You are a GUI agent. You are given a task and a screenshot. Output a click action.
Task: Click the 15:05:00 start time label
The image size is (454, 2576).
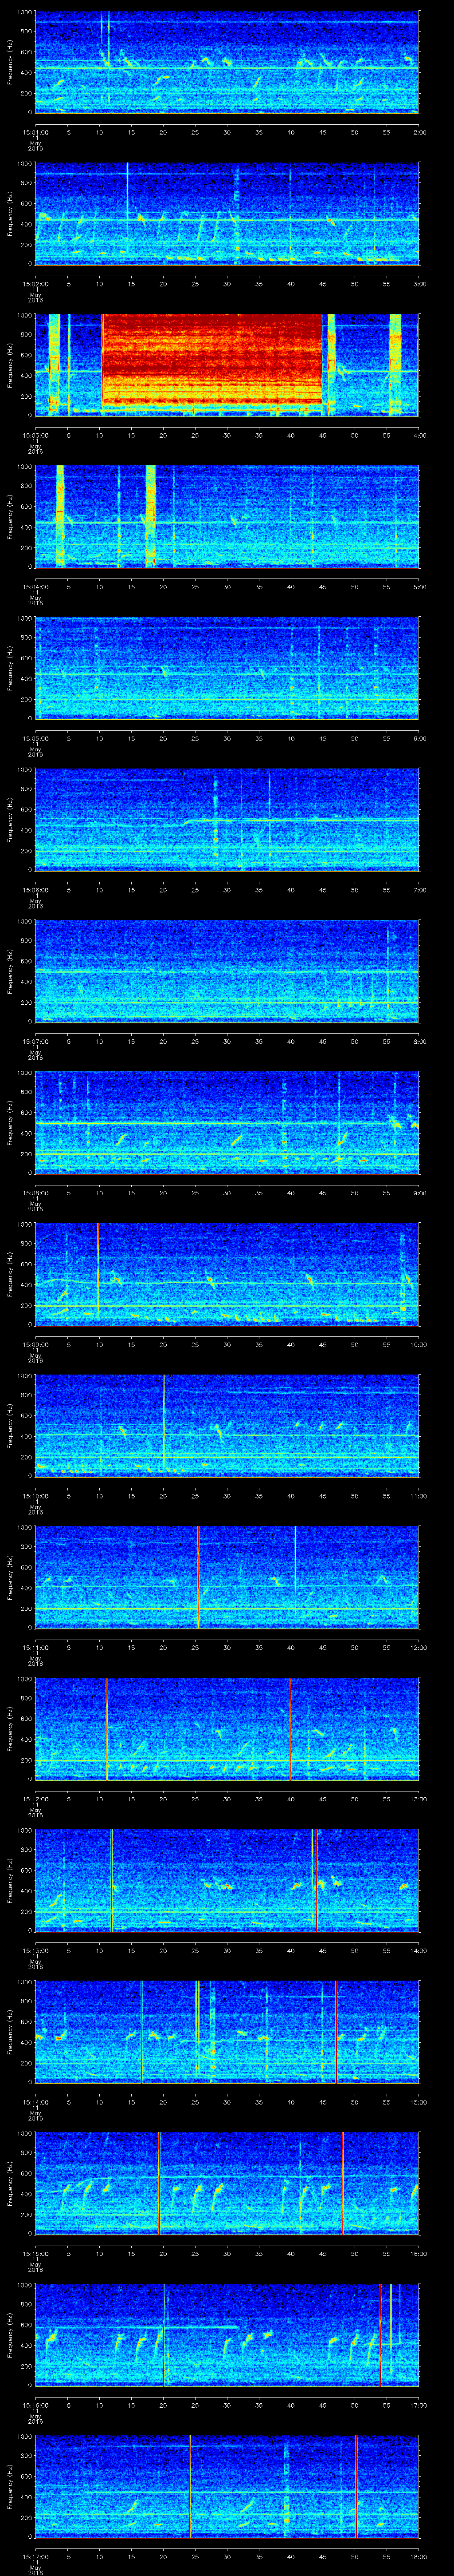(37, 739)
